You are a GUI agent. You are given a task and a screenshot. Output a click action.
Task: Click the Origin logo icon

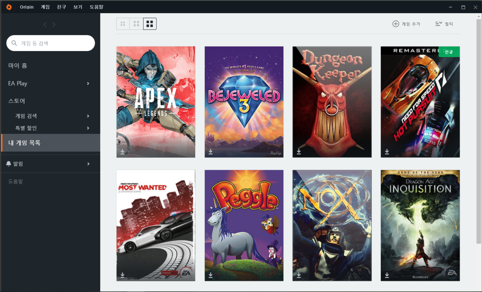click(x=9, y=7)
